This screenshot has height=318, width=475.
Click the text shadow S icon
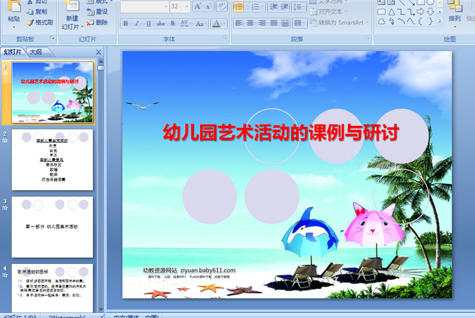click(x=173, y=23)
